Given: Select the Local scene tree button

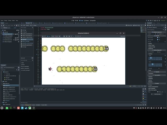Looking at the screenshot, I should click(15, 28).
